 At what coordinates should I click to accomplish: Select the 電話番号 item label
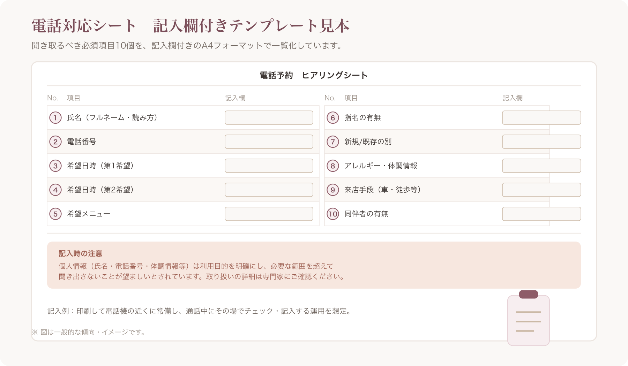tap(82, 142)
